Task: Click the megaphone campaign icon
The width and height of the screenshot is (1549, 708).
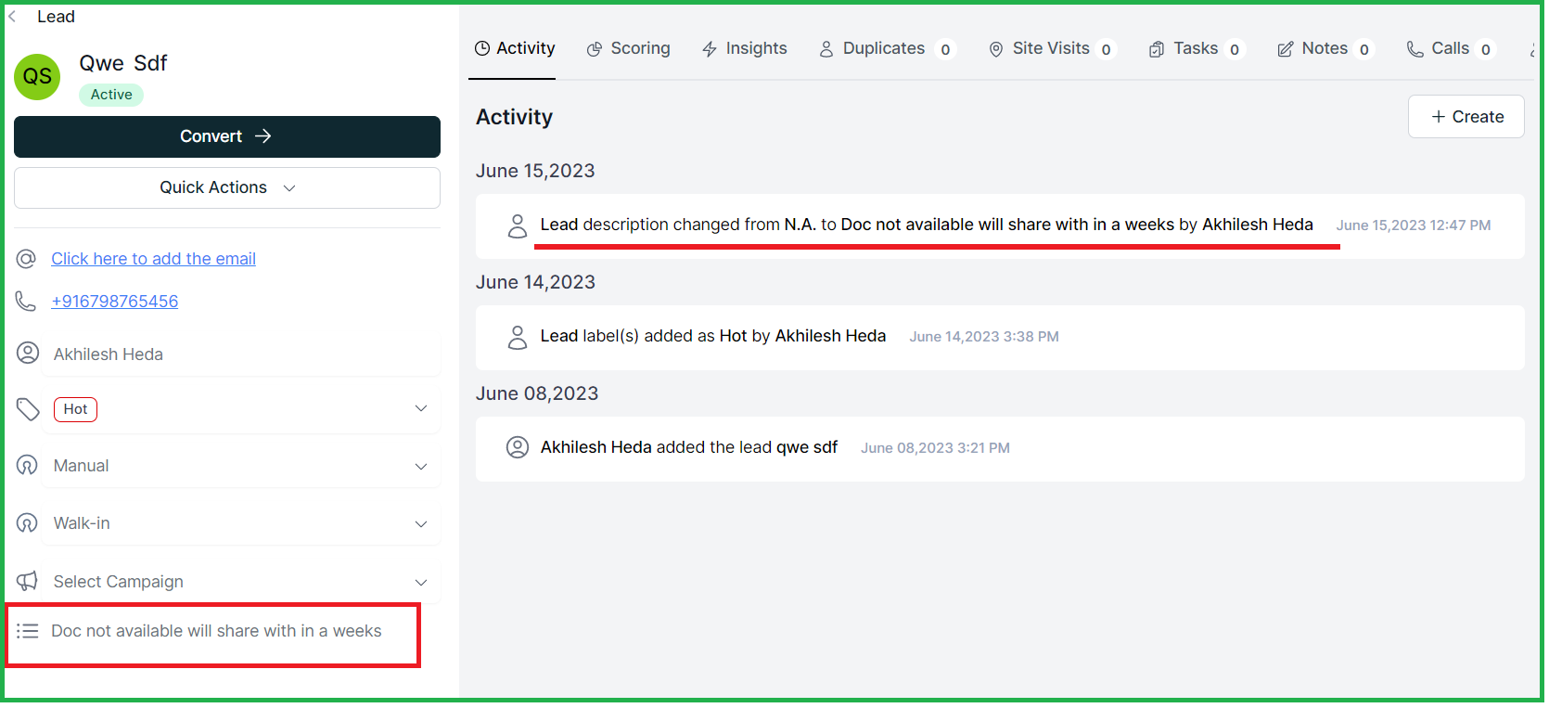Action: (28, 581)
